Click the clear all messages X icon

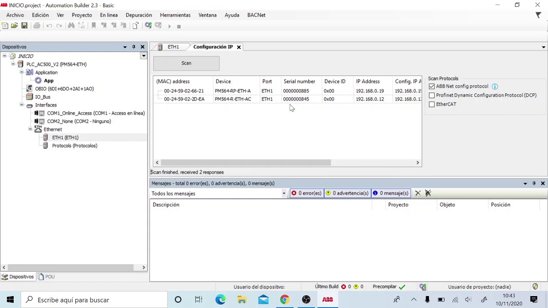[x=418, y=193]
